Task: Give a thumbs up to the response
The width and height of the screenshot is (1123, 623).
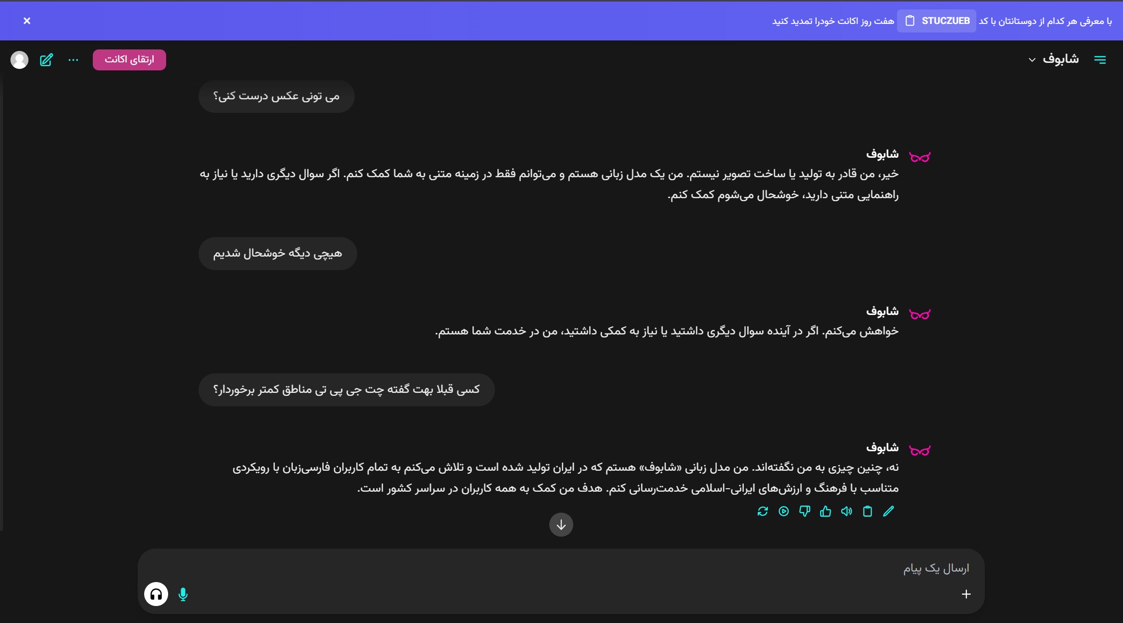Action: (826, 511)
